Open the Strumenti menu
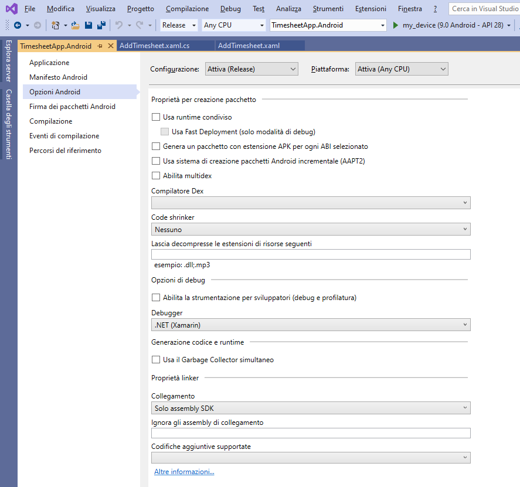The image size is (520, 487). [x=328, y=9]
